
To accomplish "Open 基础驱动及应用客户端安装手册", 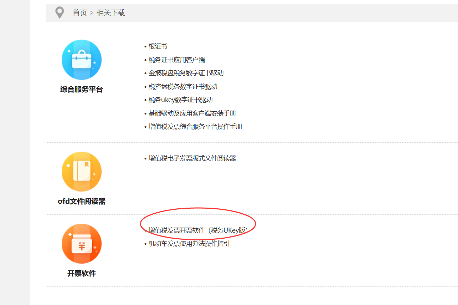I will click(x=192, y=113).
